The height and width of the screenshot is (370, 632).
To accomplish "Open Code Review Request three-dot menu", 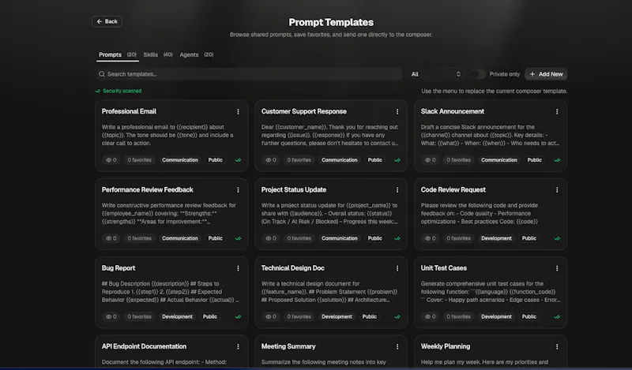I will 557,190.
